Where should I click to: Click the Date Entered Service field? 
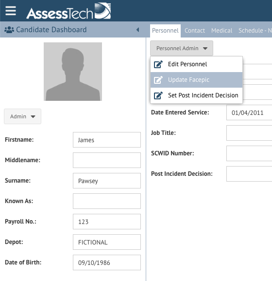[x=249, y=112]
